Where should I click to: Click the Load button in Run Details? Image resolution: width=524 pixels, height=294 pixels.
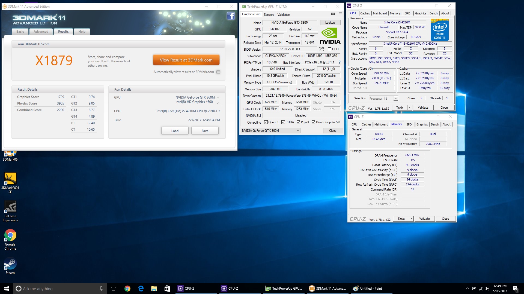point(175,131)
